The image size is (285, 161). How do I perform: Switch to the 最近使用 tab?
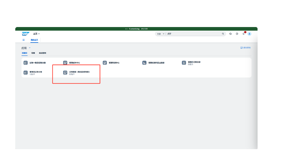pyautogui.click(x=42, y=53)
